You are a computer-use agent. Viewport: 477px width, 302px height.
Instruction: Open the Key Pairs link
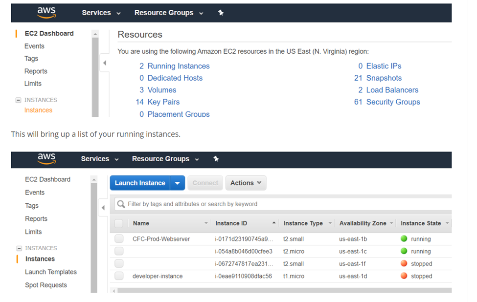(164, 102)
